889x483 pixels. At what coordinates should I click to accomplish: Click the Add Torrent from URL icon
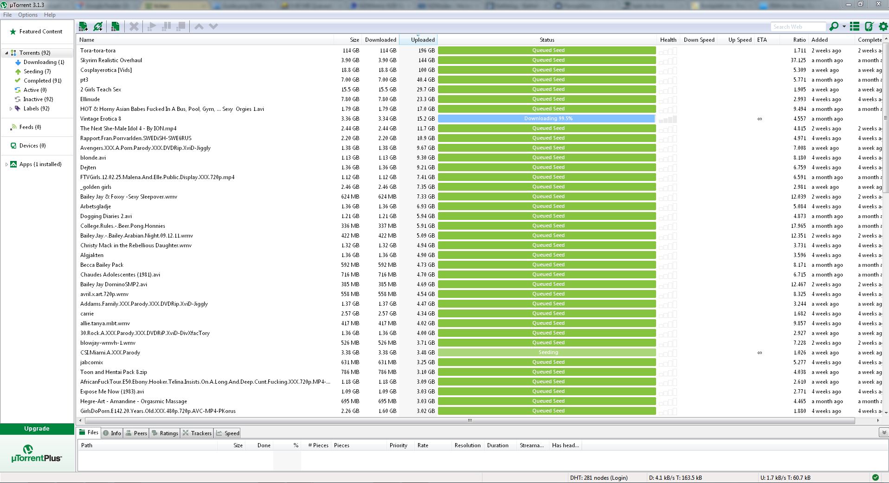(98, 26)
